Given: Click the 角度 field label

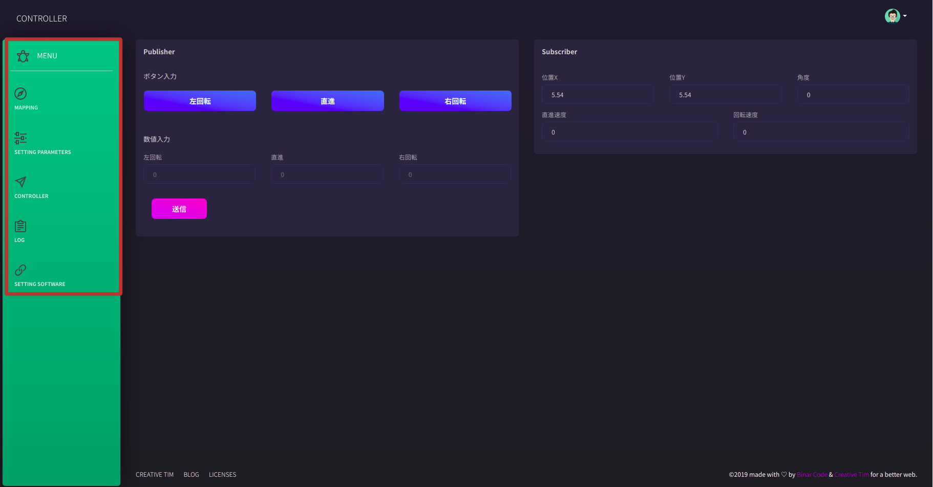Looking at the screenshot, I should [x=803, y=78].
